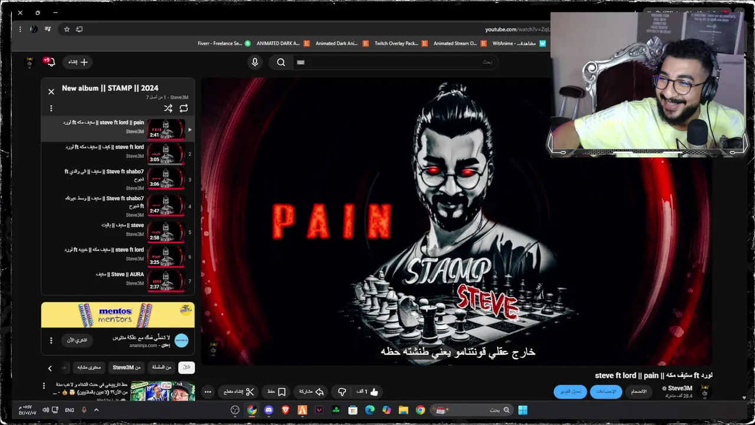The image size is (755, 425).
Task: Like the video with thumbs up
Action: click(x=367, y=392)
